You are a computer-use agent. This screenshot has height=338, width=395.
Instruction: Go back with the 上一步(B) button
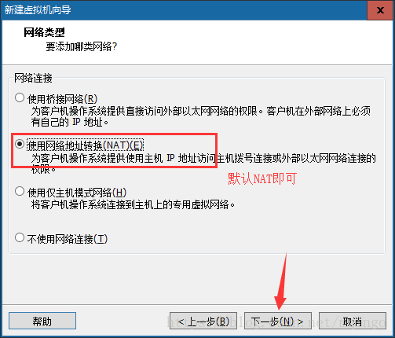tap(203, 321)
